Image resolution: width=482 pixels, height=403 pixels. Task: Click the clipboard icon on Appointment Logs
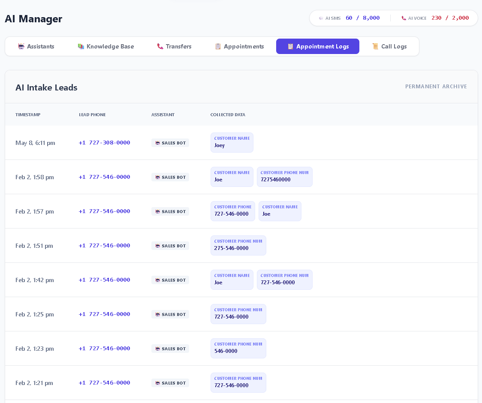(290, 46)
